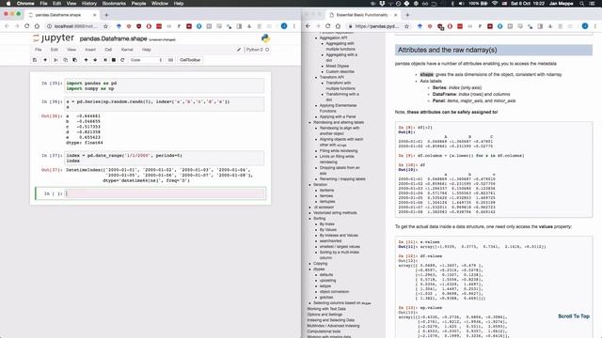Open Vectorized string methods link
Image resolution: width=602 pixels, height=338 pixels.
[x=335, y=213]
